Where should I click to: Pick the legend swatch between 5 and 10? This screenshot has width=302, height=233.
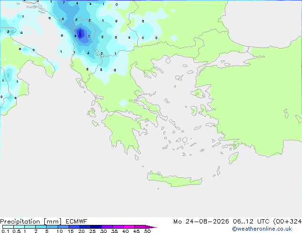pos(52,227)
